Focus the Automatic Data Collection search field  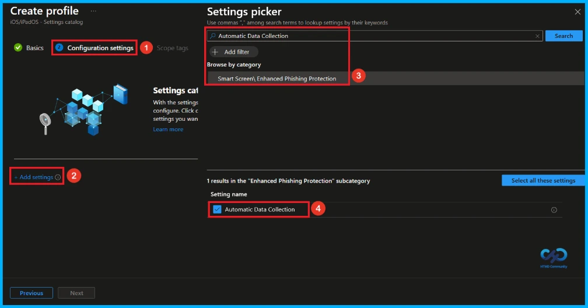374,36
